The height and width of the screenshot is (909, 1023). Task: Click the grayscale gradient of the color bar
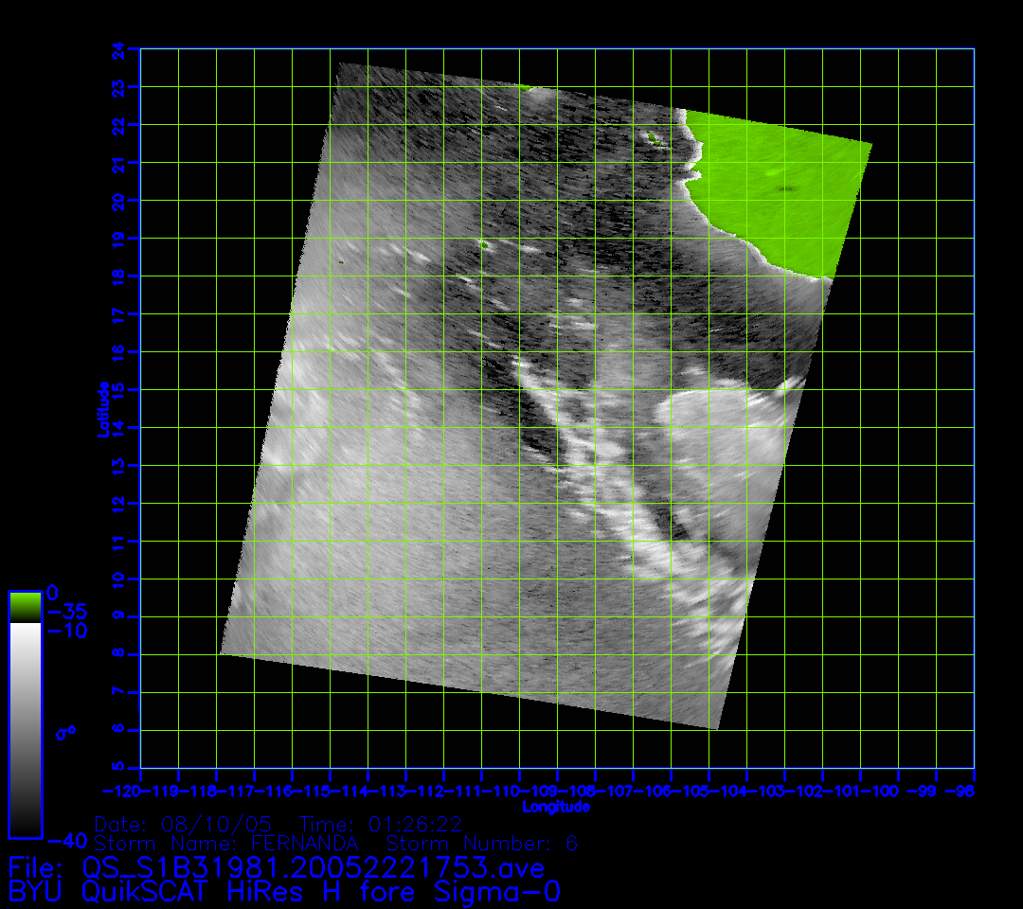click(x=25, y=729)
